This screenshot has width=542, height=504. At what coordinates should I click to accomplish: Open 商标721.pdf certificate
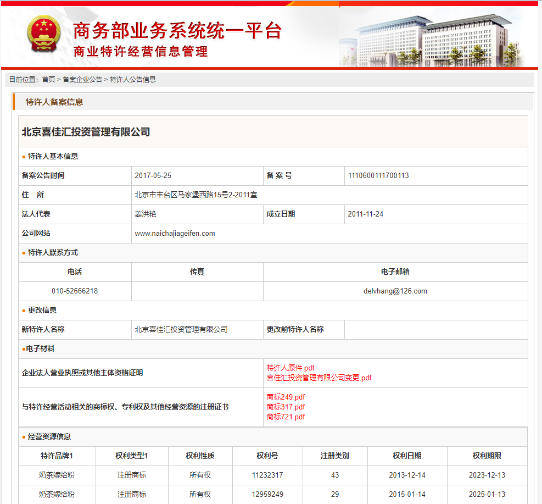click(x=286, y=417)
